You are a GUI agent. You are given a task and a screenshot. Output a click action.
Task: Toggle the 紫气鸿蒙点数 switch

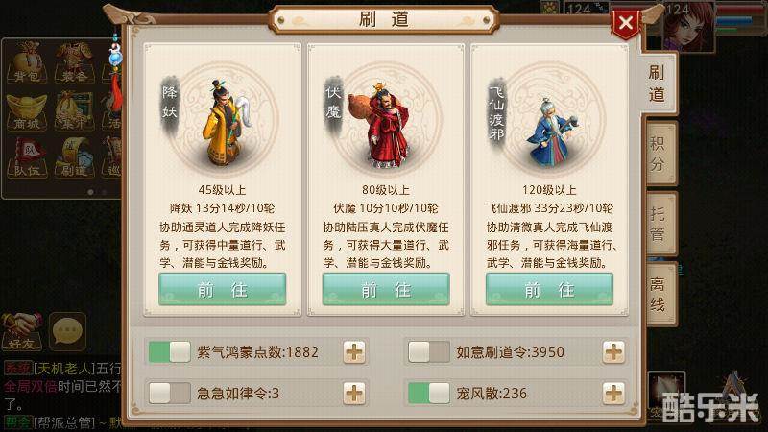coord(170,352)
